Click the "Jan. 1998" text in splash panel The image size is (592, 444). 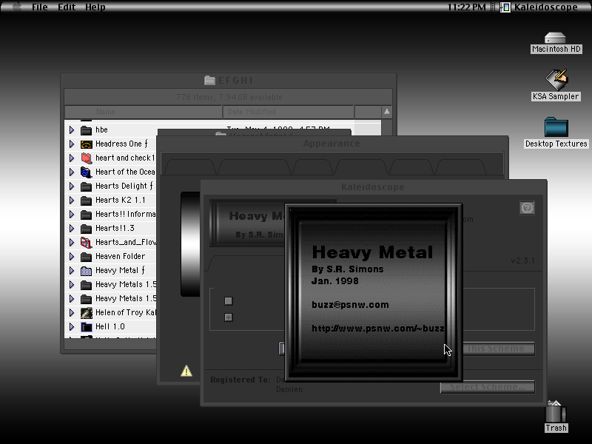point(335,281)
